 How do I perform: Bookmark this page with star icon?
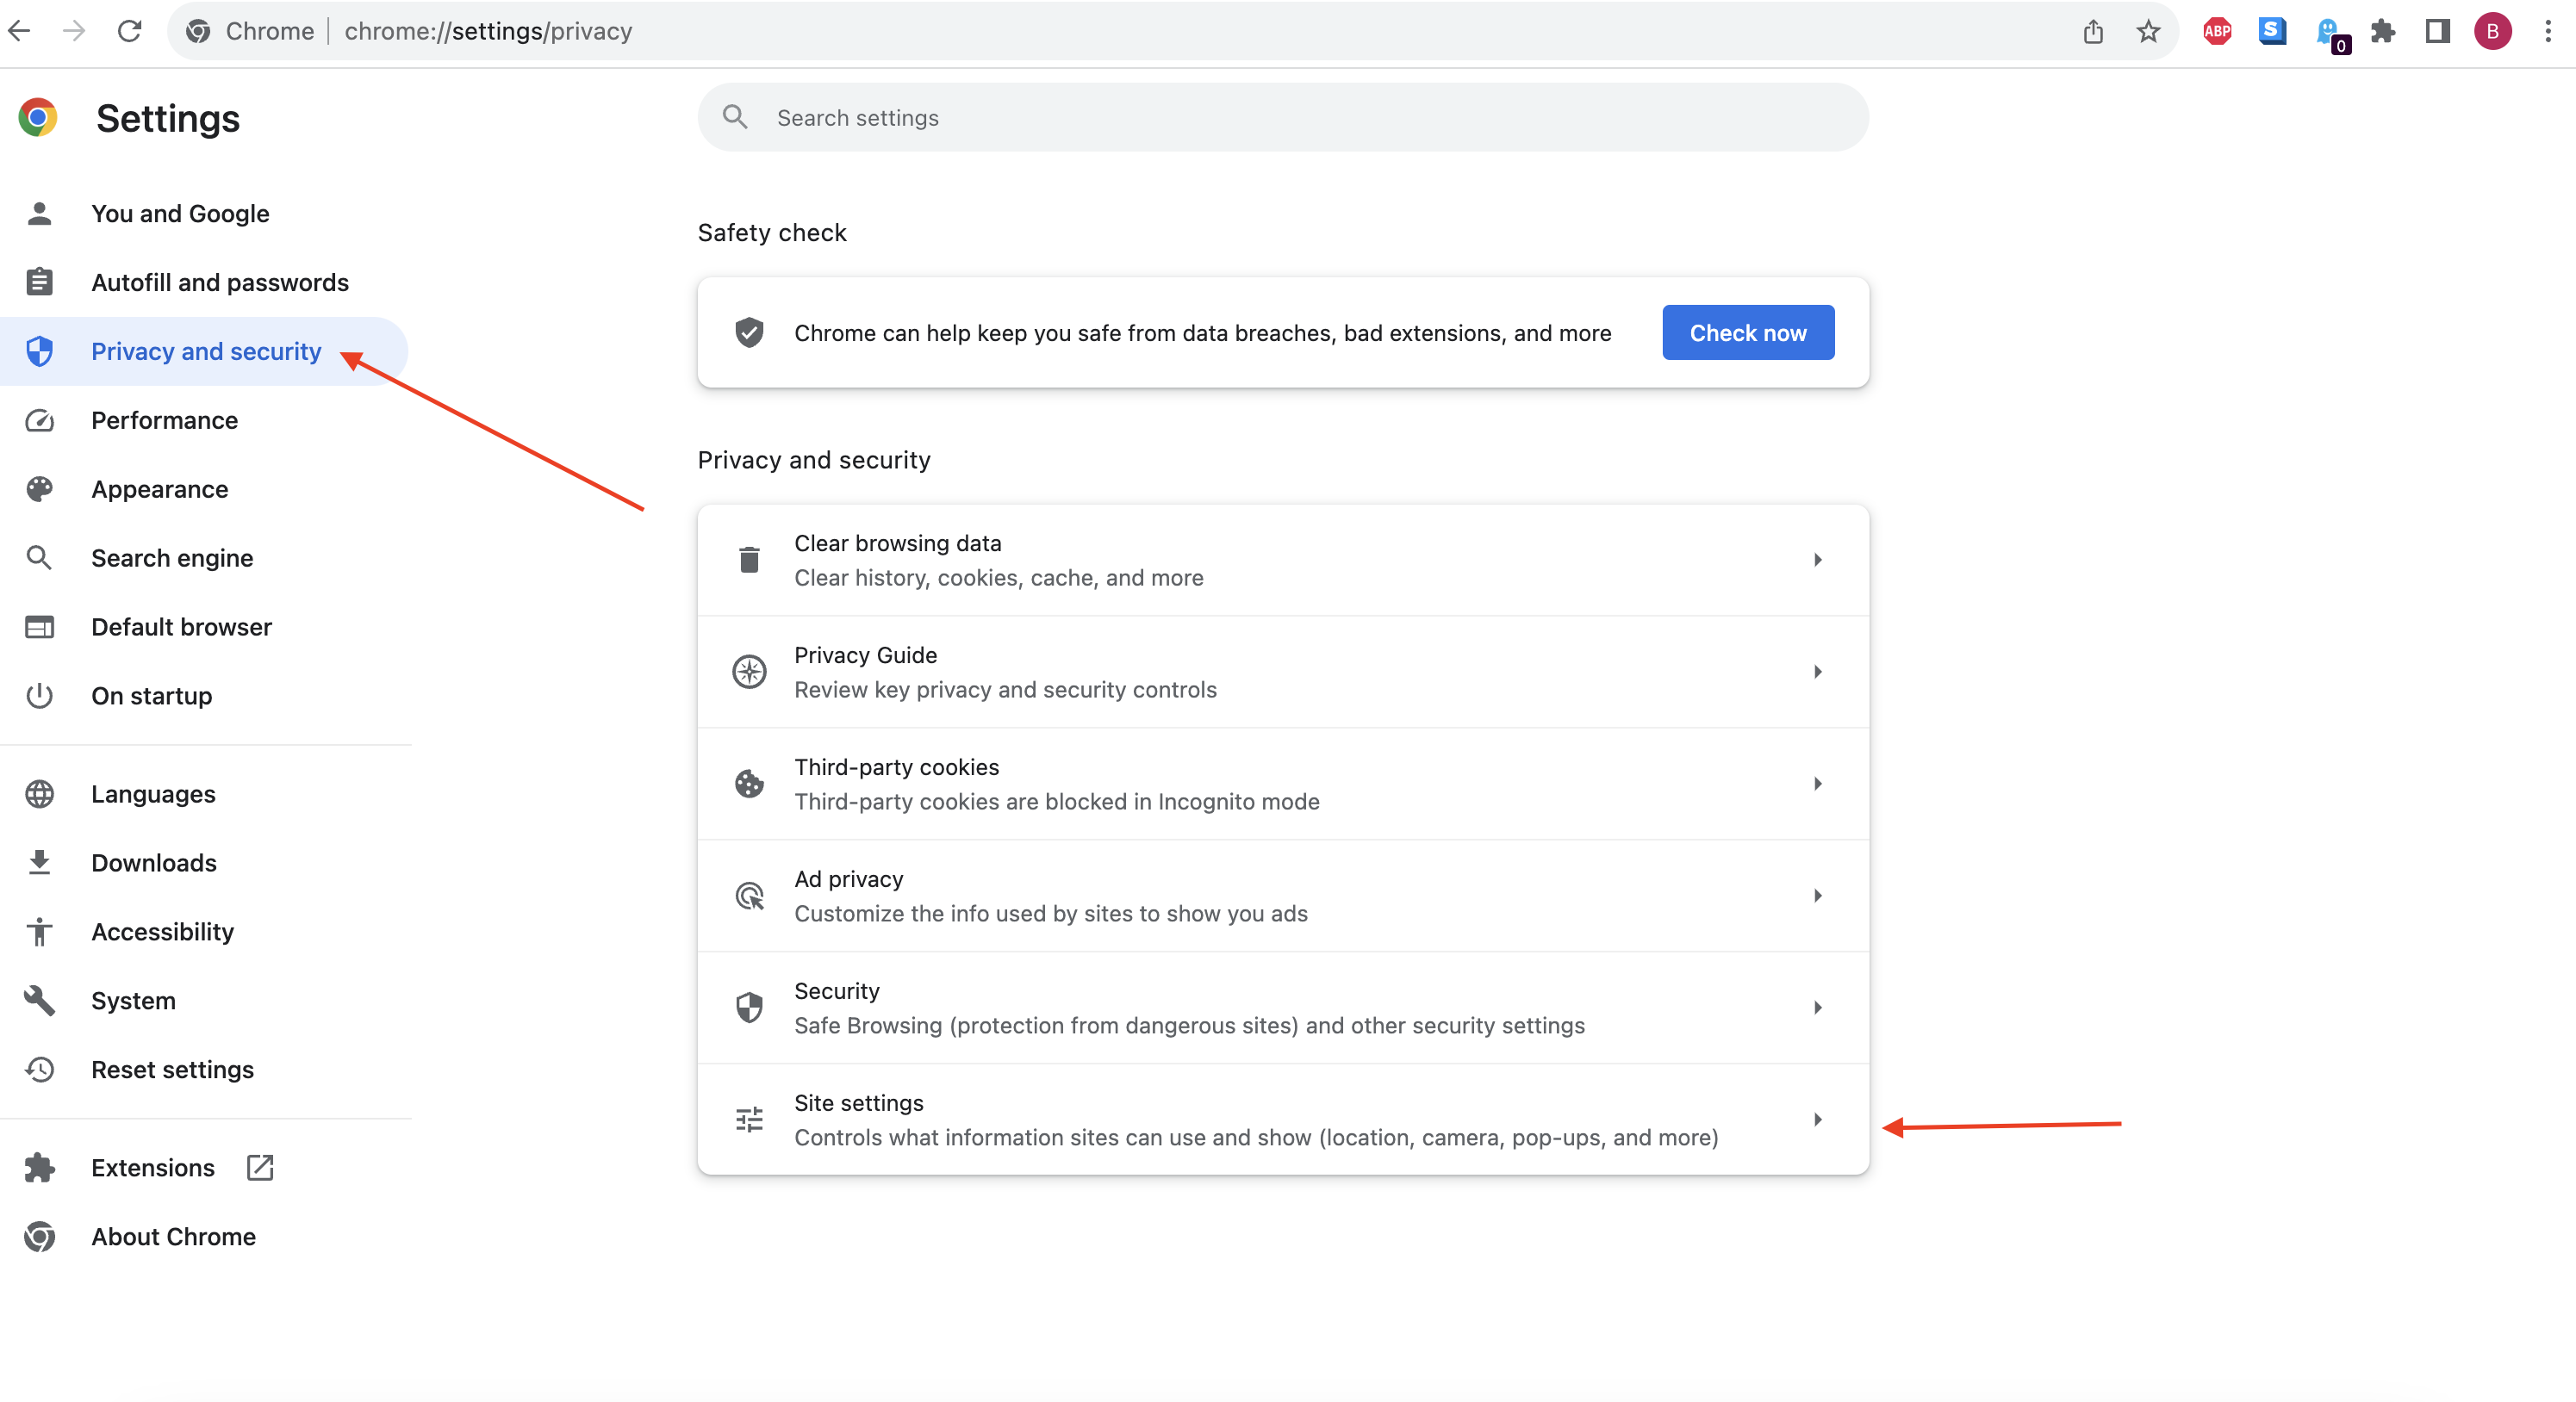point(2148,31)
